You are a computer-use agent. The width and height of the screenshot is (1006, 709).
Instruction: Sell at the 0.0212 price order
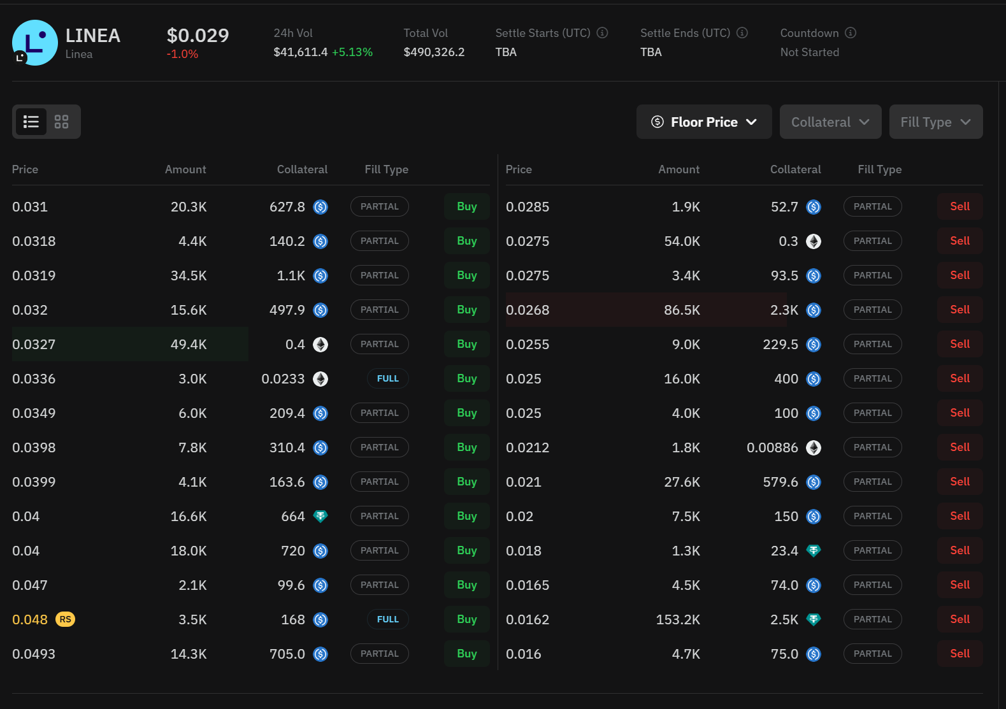tap(960, 447)
